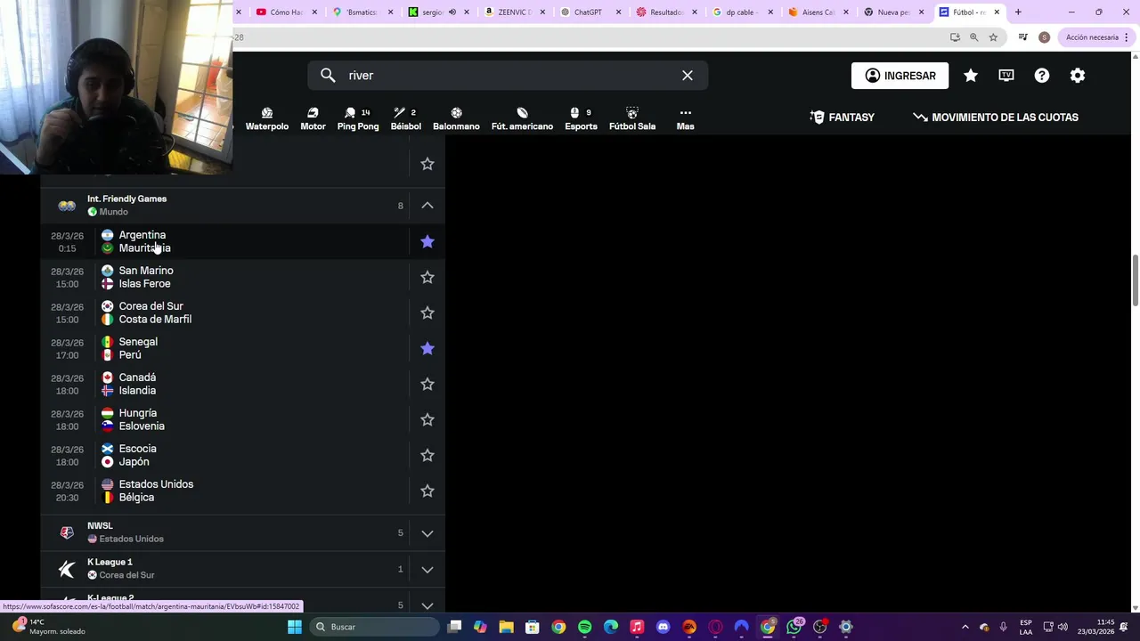Open the Balonmano sport category
The image size is (1140, 641).
456,118
